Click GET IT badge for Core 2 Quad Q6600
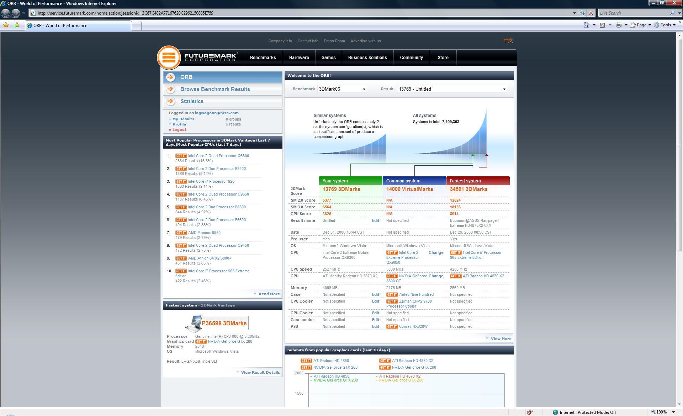This screenshot has width=683, height=416. 181,156
